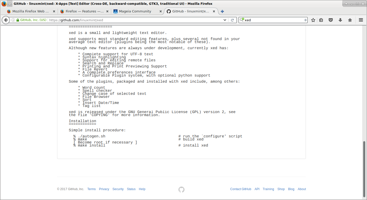Go to the Firefox Home page
The height and width of the screenshot is (200, 367).
click(x=350, y=20)
